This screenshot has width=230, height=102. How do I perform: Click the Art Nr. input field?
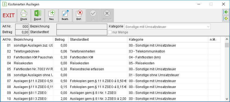[x=22, y=27]
